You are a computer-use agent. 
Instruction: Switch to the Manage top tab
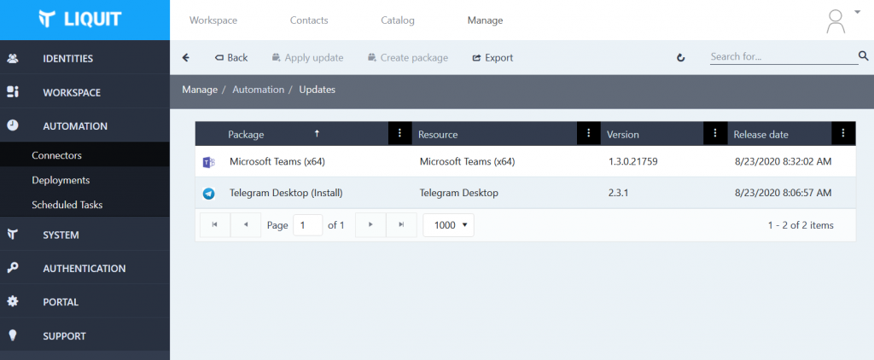point(485,20)
